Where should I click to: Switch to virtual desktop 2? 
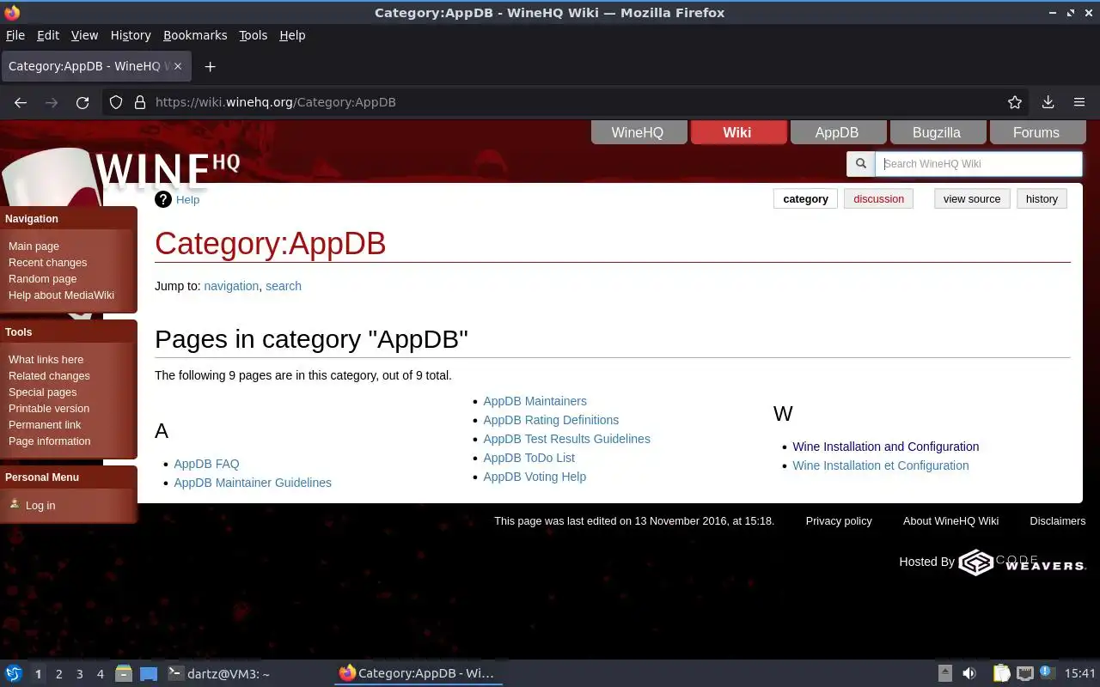click(x=58, y=674)
